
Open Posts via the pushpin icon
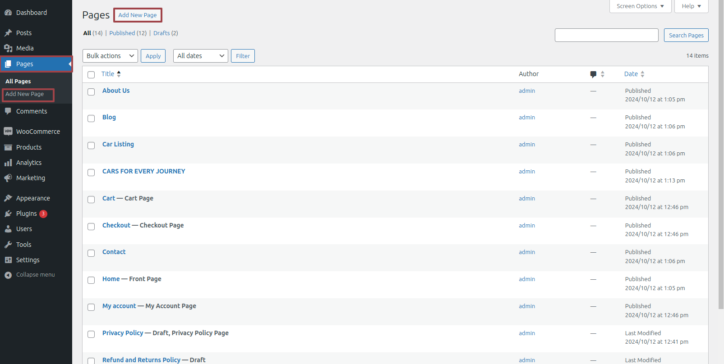pyautogui.click(x=8, y=33)
